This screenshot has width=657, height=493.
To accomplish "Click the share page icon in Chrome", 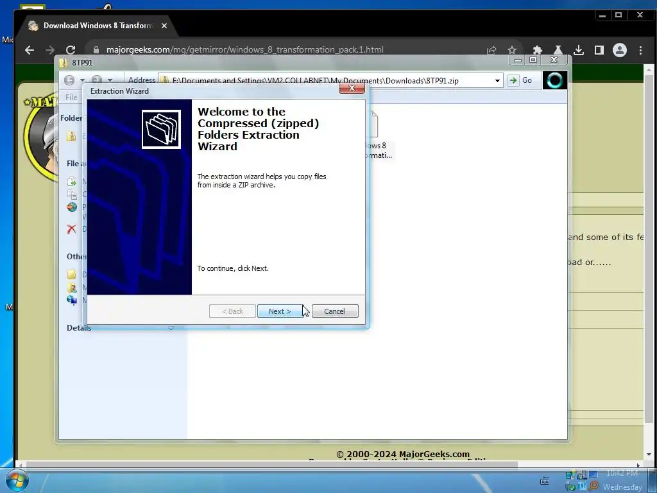I will click(491, 50).
